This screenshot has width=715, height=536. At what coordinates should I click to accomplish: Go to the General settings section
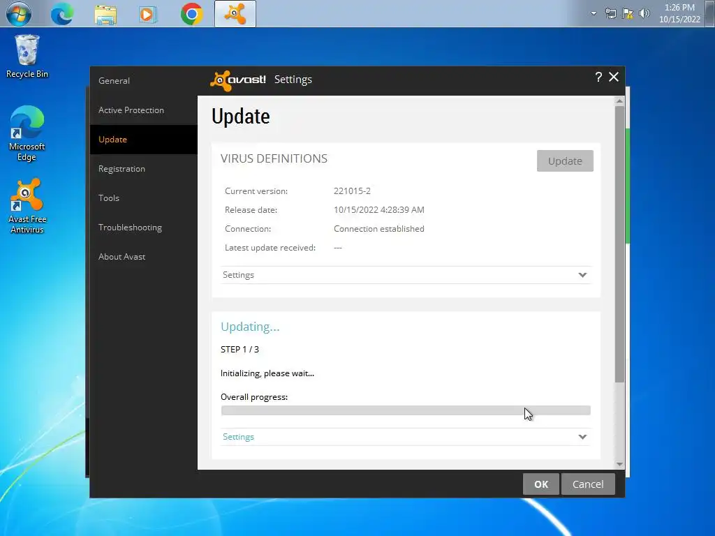coord(144,81)
